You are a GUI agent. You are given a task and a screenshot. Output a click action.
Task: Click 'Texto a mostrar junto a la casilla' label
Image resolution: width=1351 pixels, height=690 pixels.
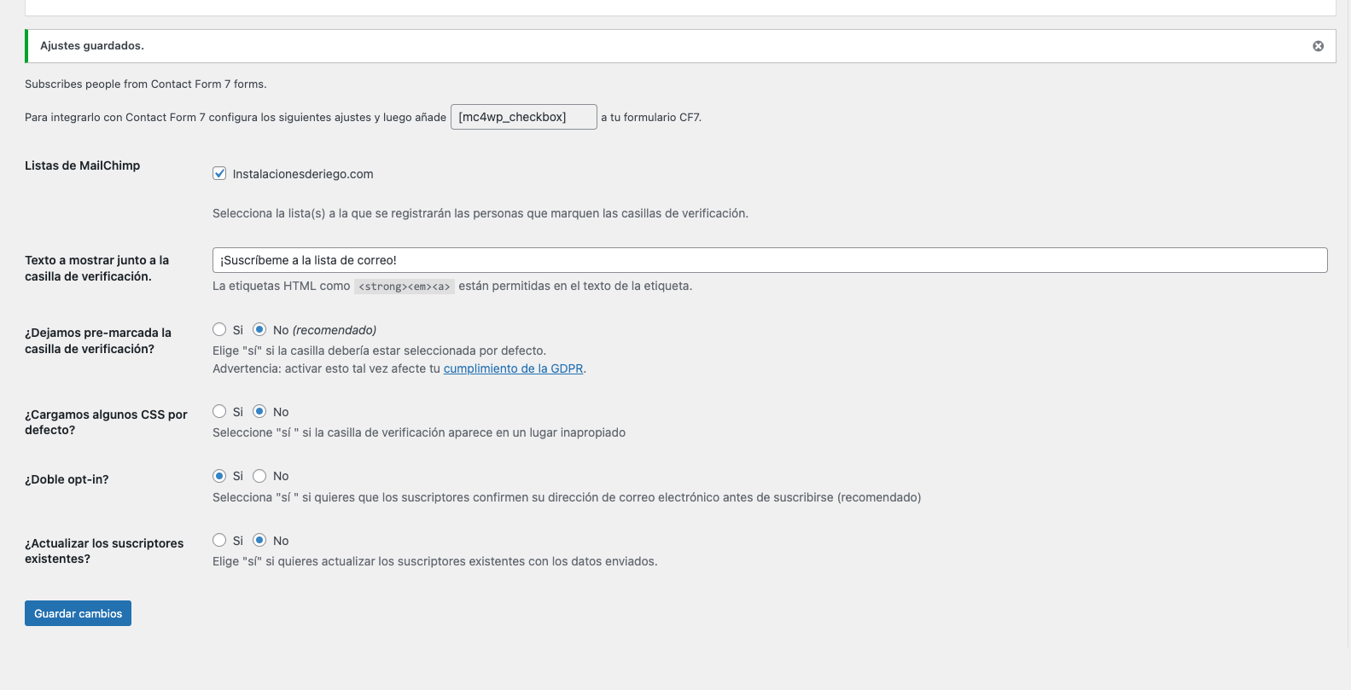point(96,268)
